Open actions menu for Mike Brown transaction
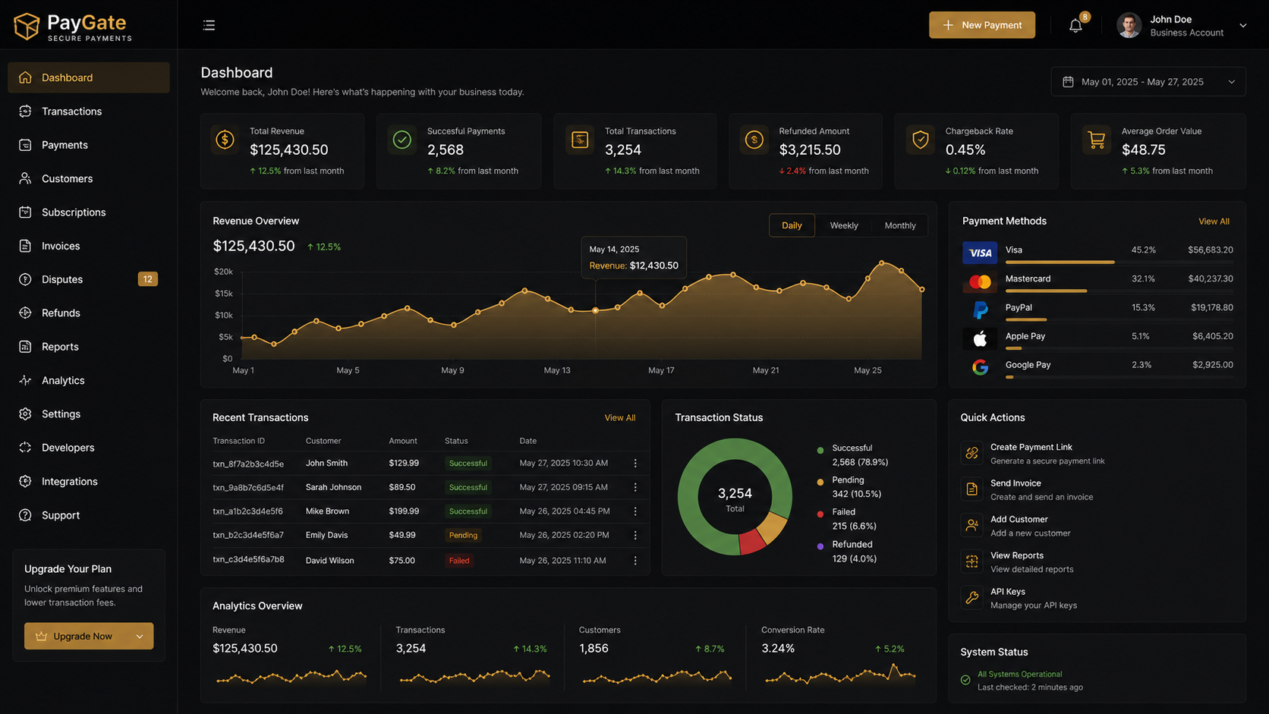Image resolution: width=1269 pixels, height=714 pixels. click(635, 511)
